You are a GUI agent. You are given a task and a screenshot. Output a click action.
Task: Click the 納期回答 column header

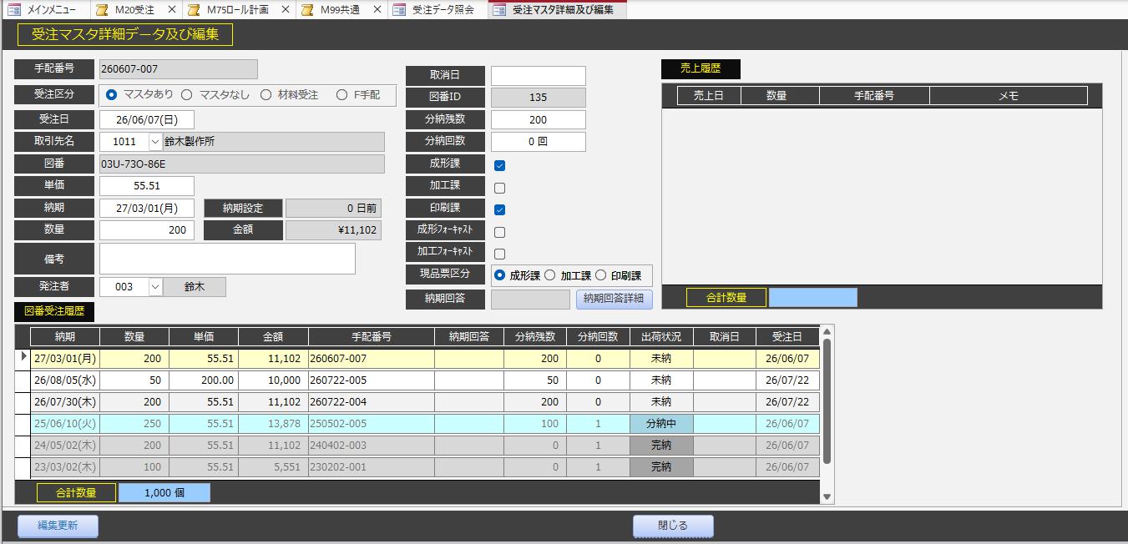coord(469,337)
